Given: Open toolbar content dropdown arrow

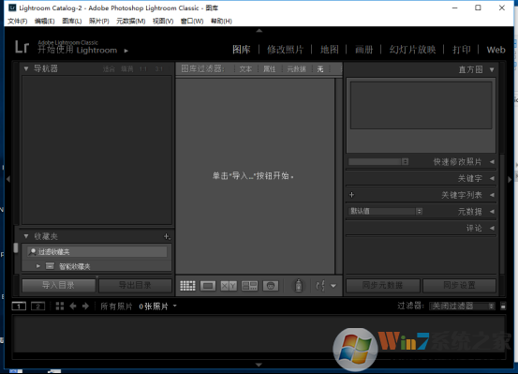Looking at the screenshot, I should 333,286.
